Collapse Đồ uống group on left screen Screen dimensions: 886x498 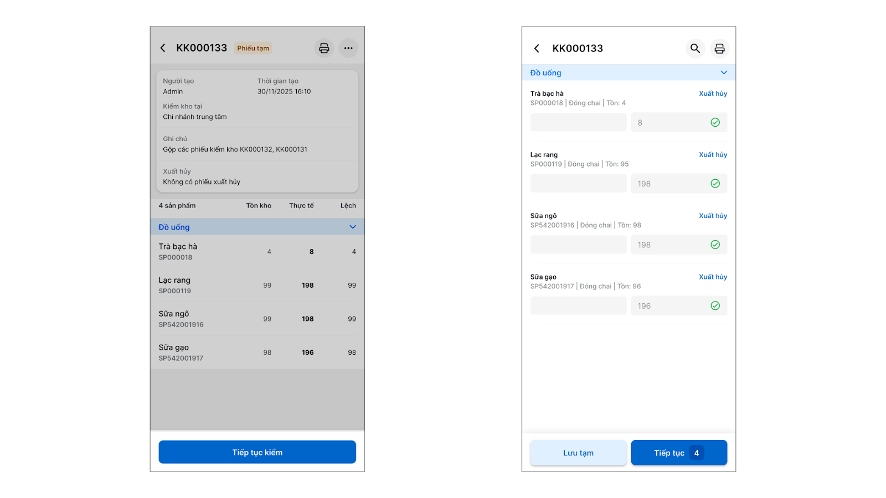click(353, 227)
